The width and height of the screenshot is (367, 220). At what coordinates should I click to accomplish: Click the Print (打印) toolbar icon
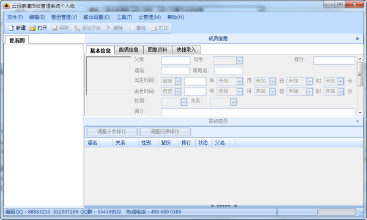pos(154,28)
